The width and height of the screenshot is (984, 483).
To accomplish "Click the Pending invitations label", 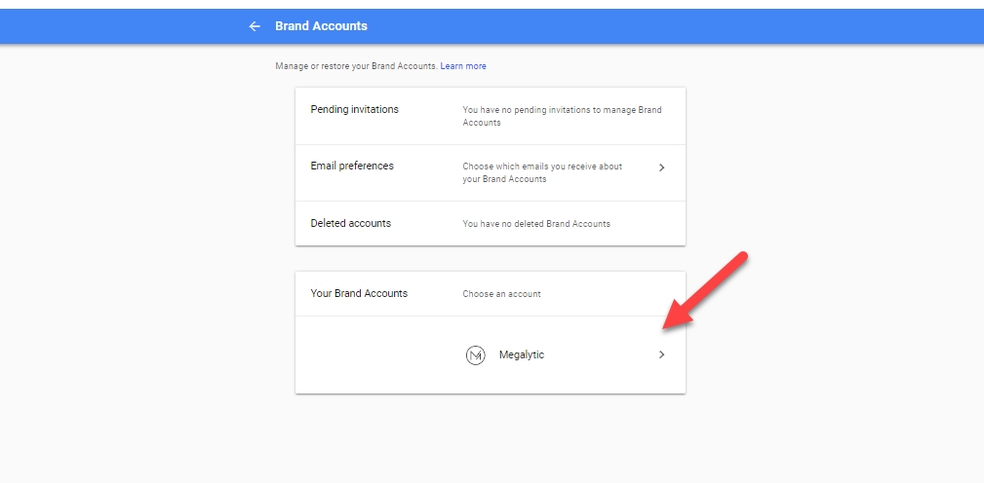I will pyautogui.click(x=354, y=110).
